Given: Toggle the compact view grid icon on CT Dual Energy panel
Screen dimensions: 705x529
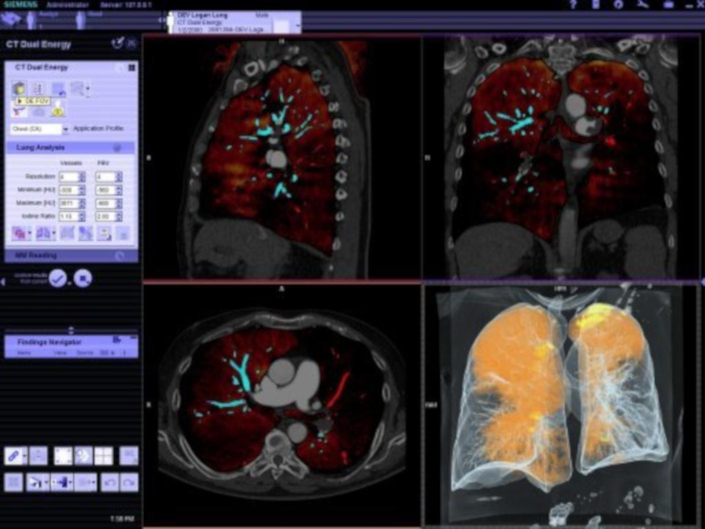Looking at the screenshot, I should click(131, 68).
